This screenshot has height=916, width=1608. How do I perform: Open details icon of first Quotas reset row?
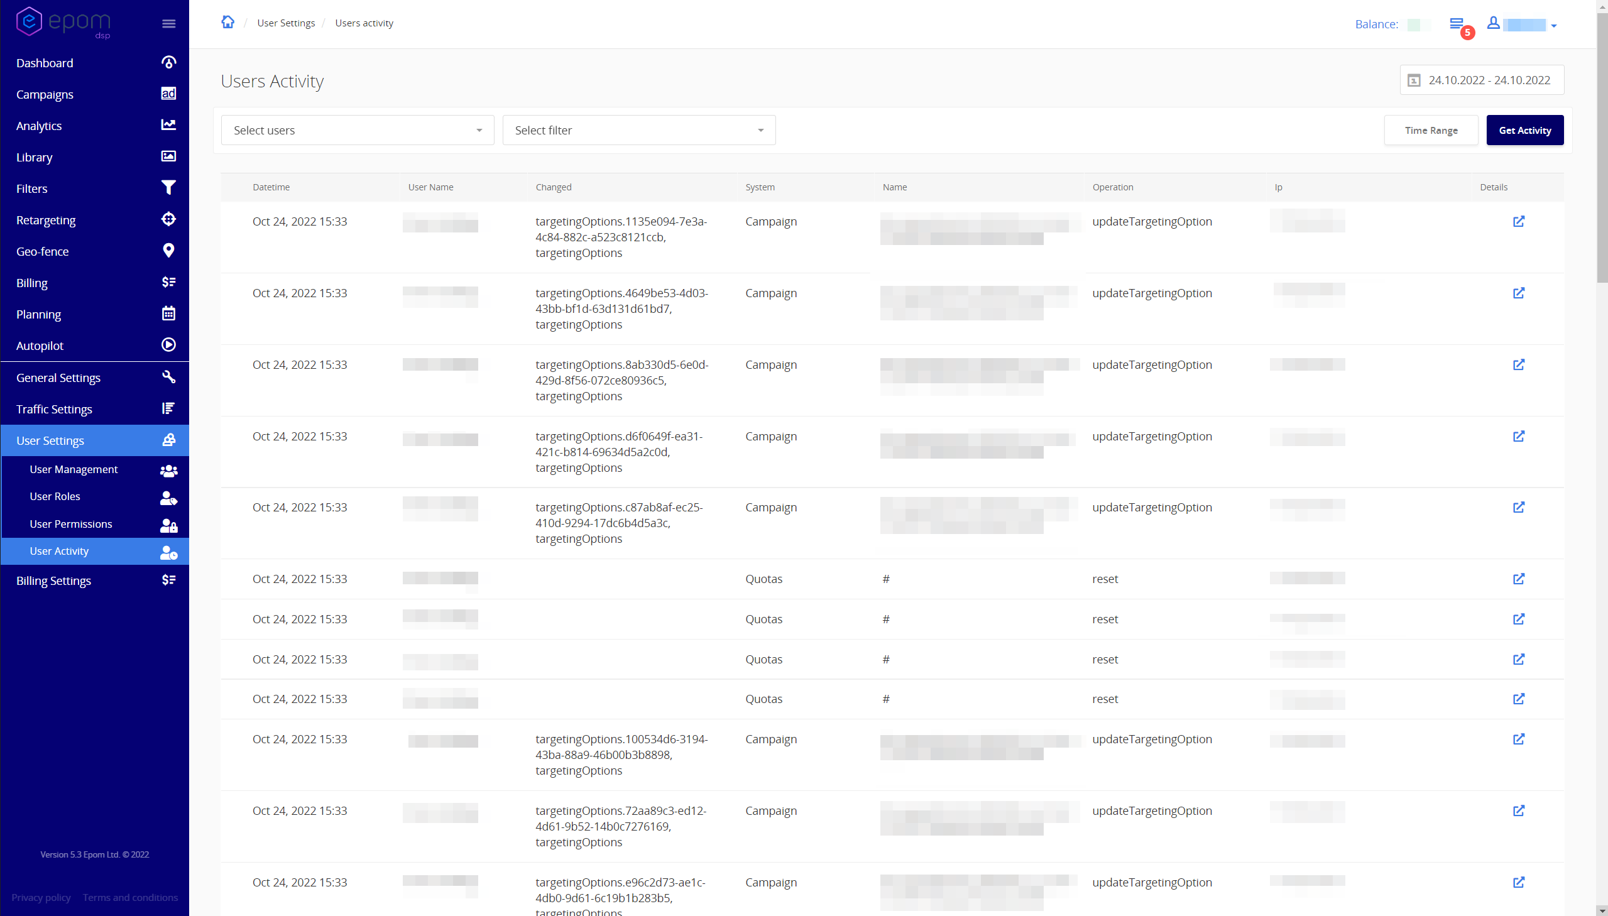tap(1518, 579)
